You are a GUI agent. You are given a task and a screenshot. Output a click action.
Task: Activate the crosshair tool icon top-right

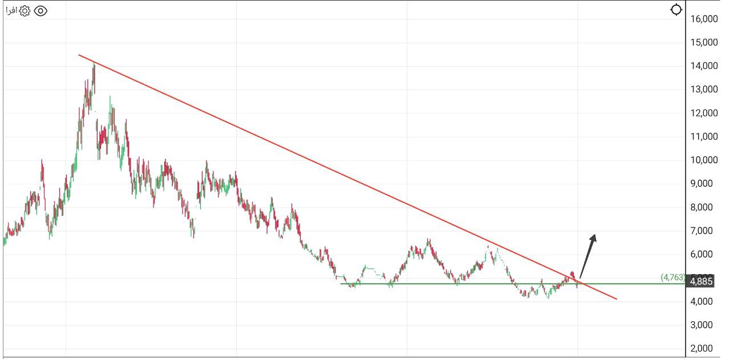click(x=676, y=9)
